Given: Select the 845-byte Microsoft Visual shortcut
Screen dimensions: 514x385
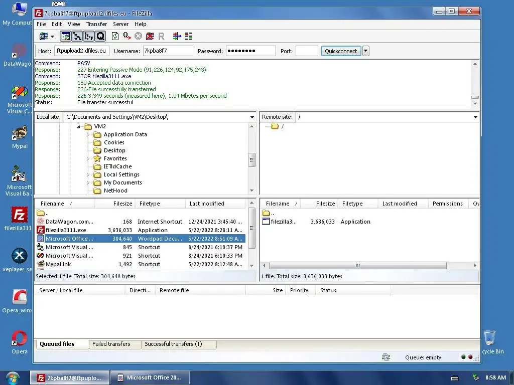Looking at the screenshot, I should tap(141, 247).
